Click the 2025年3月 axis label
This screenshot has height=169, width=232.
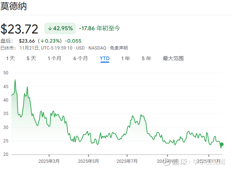coord(49,161)
